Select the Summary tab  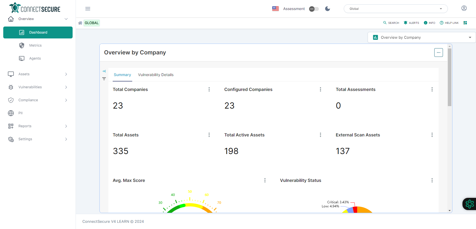(x=122, y=75)
